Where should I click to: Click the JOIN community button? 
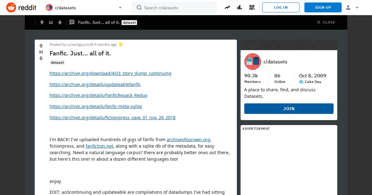coord(289,109)
